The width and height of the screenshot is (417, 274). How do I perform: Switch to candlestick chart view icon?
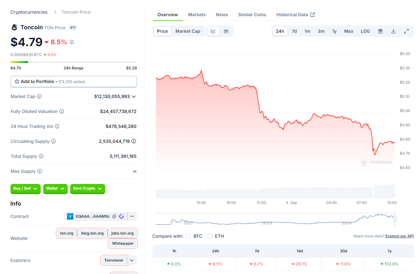pos(226,31)
